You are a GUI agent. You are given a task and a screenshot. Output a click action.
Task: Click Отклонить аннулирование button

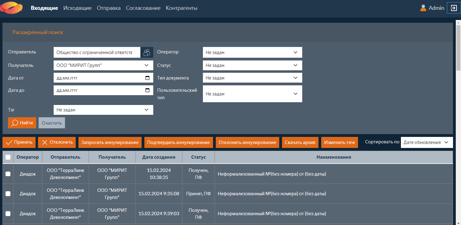(247, 142)
